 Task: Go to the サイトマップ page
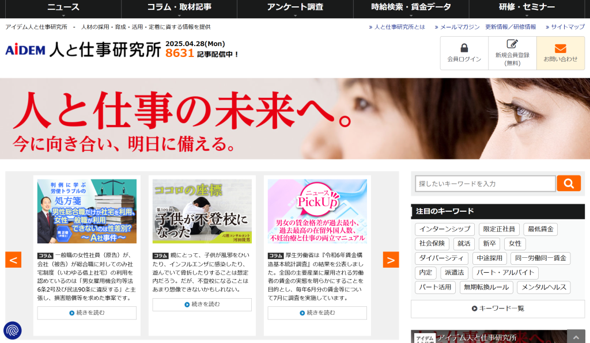pyautogui.click(x=565, y=27)
